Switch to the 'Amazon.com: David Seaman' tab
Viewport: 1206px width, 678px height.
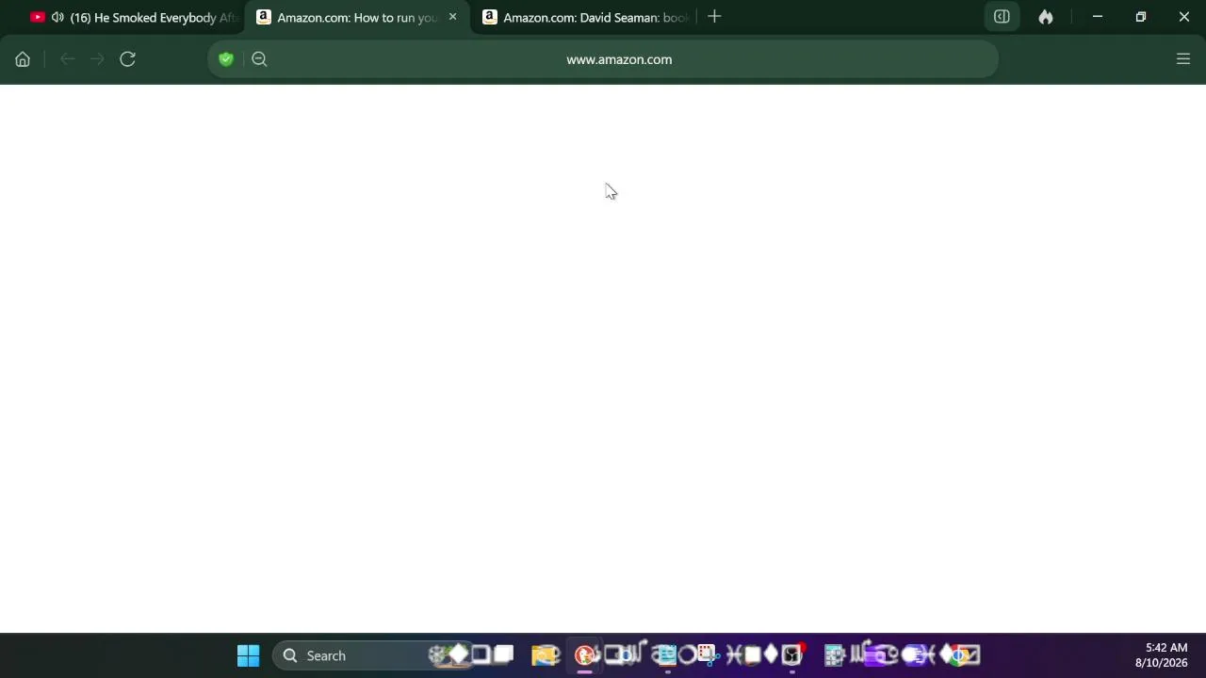tap(584, 17)
